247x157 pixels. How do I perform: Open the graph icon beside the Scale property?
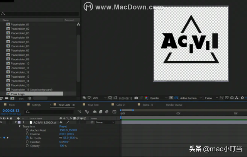coord(31,138)
